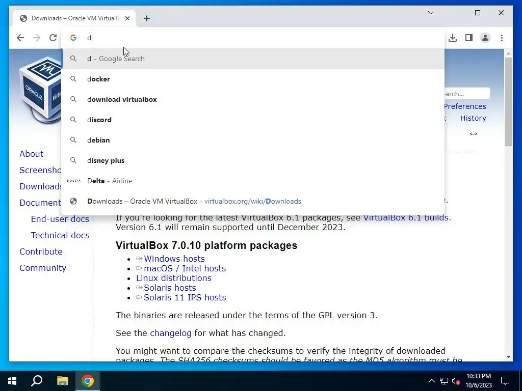This screenshot has height=391, width=522.
Task: Click the globe icon beside Downloads suggestion
Action: click(73, 201)
